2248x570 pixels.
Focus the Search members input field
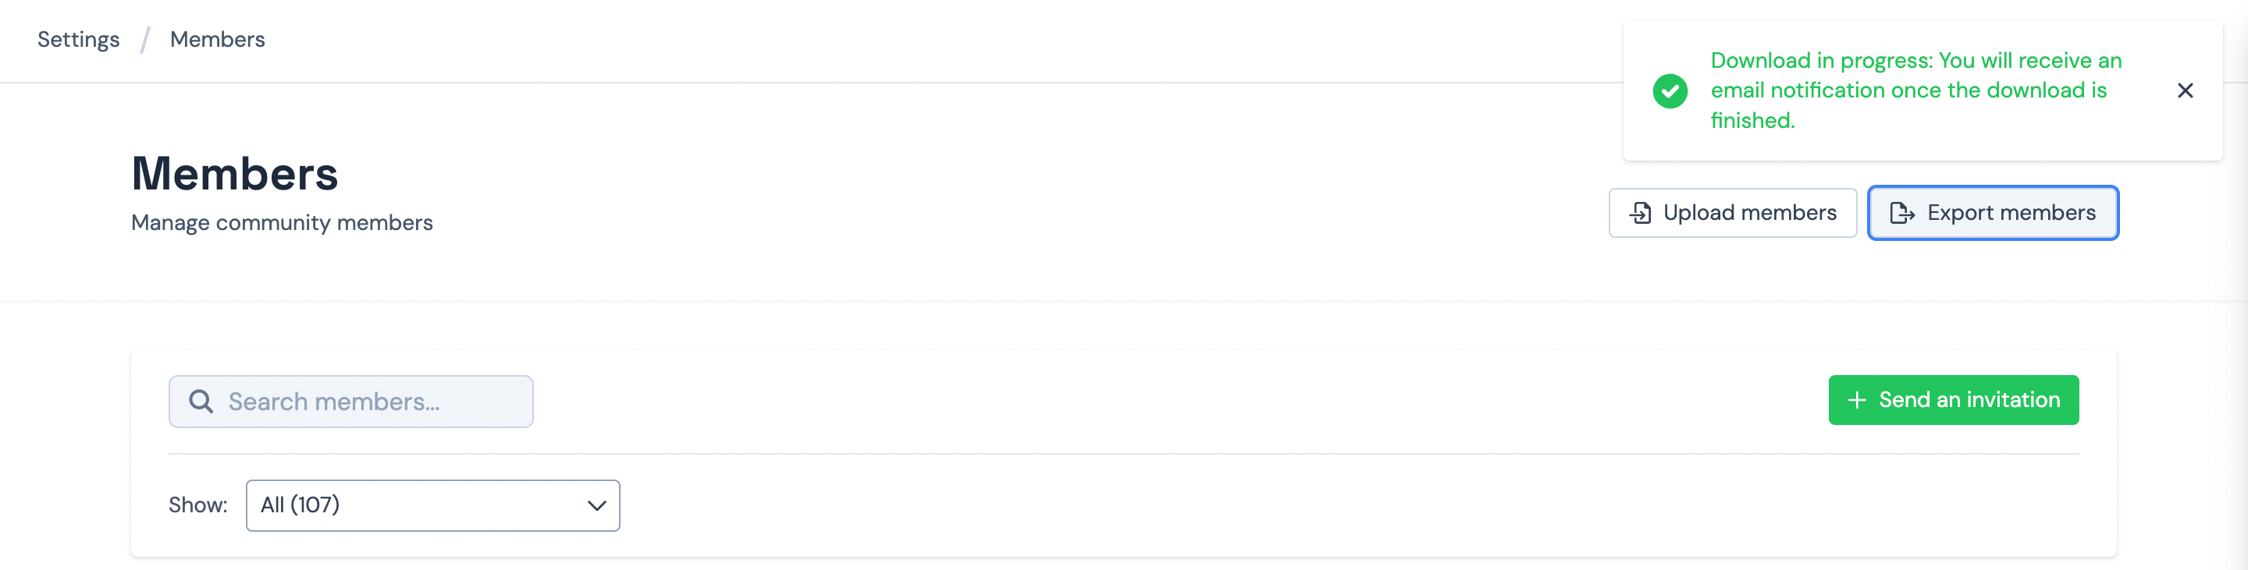click(367, 402)
